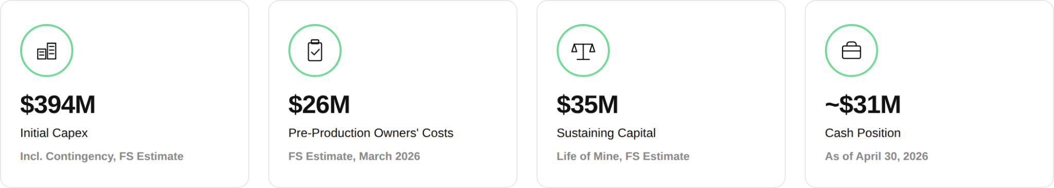Click the balance scales icon
This screenshot has height=188, width=1054.
click(583, 51)
